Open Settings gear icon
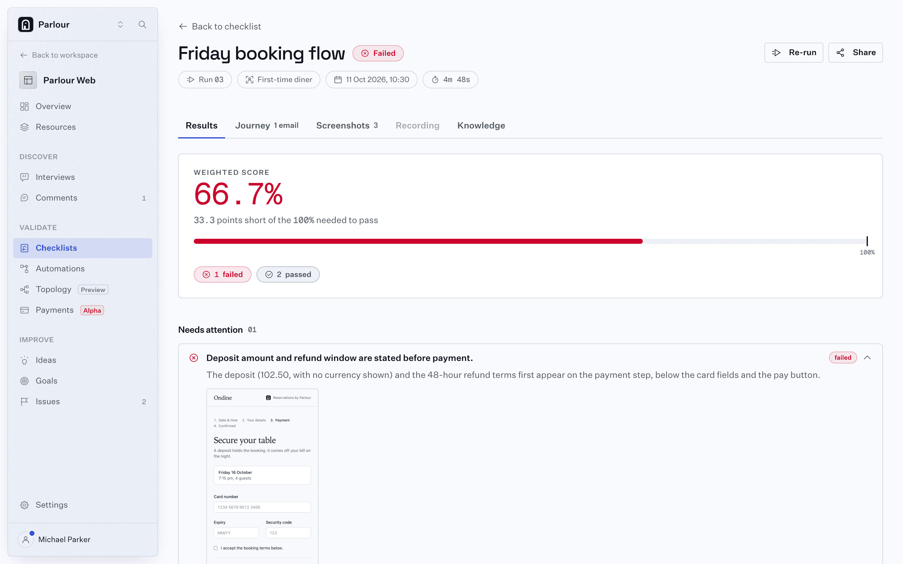Viewport: 903px width, 564px height. coord(24,505)
